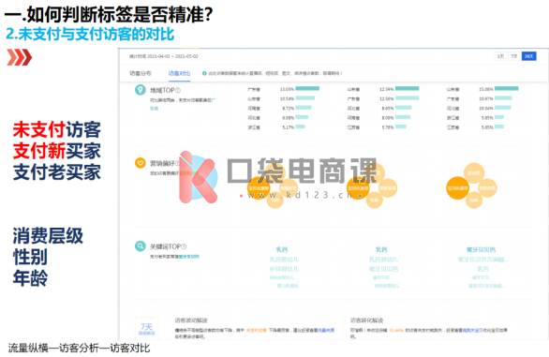The image size is (549, 357).
Task: Switch to the 访客分布 tab
Action: tap(140, 73)
